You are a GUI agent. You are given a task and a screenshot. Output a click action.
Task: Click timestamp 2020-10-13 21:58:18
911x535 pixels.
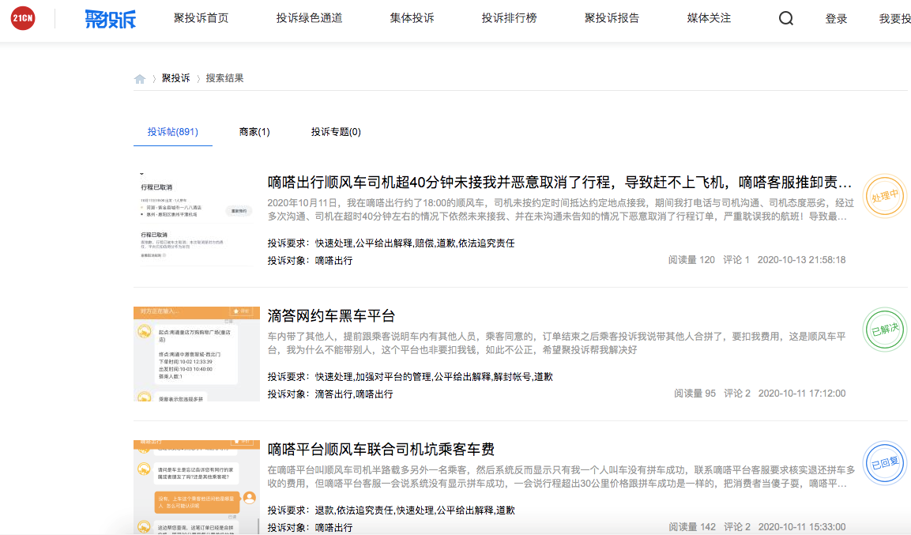[x=801, y=260]
